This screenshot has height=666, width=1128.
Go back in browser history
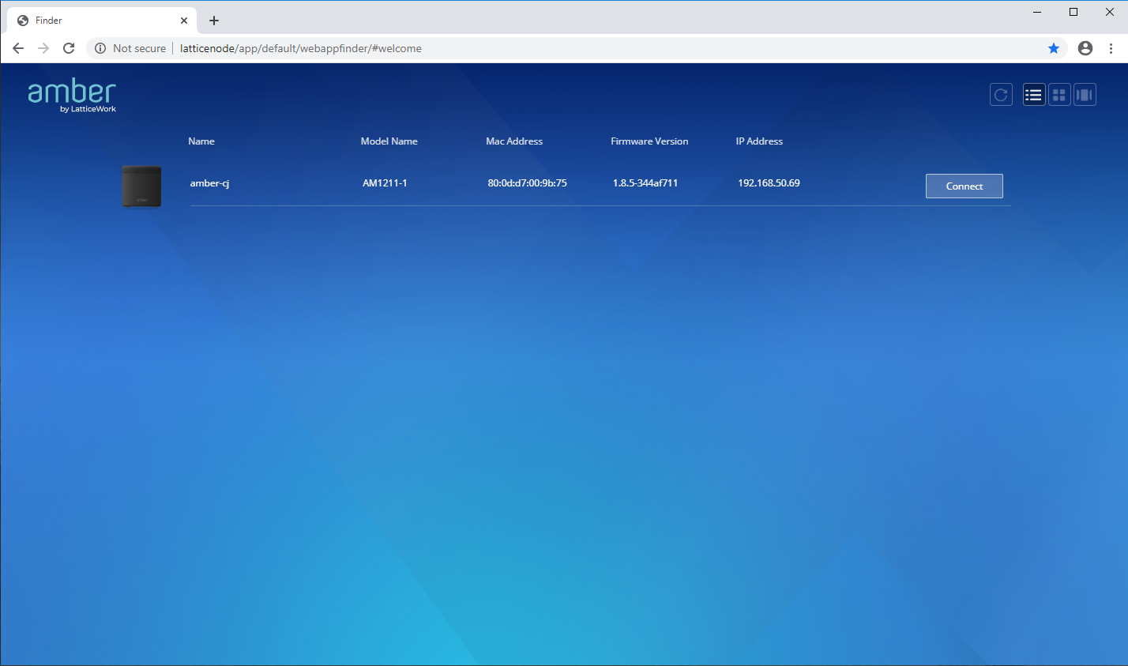pyautogui.click(x=18, y=48)
